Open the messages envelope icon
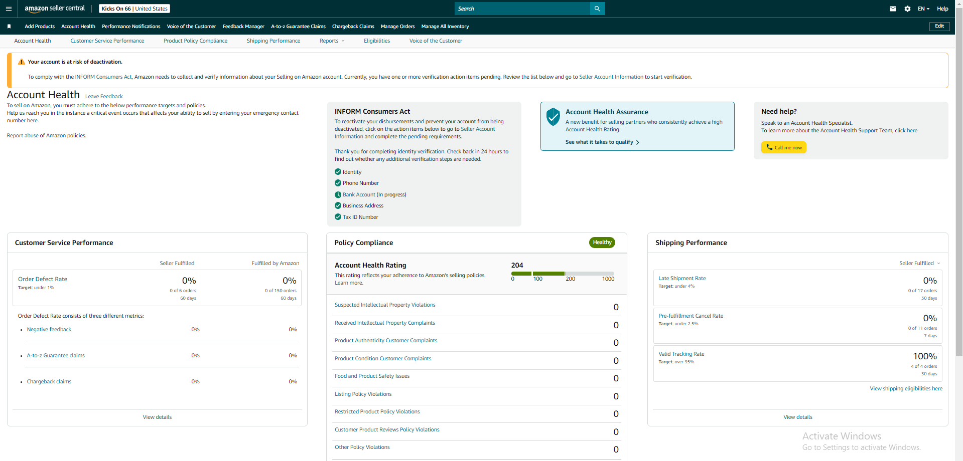This screenshot has height=461, width=963. coord(893,9)
